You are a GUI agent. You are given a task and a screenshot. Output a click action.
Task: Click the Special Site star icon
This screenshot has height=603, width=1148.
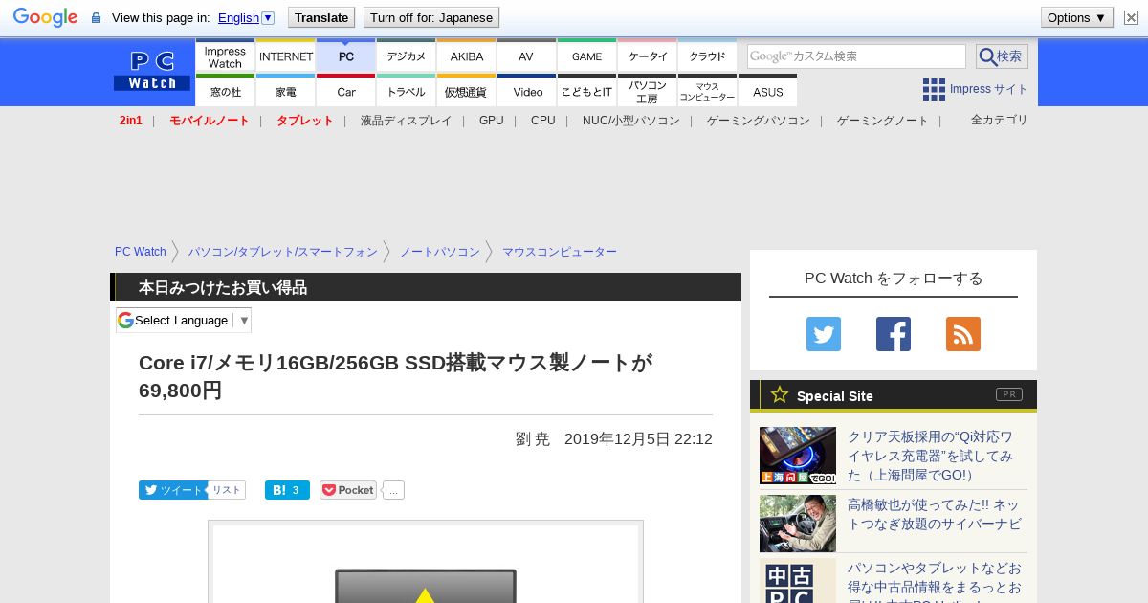pos(780,394)
